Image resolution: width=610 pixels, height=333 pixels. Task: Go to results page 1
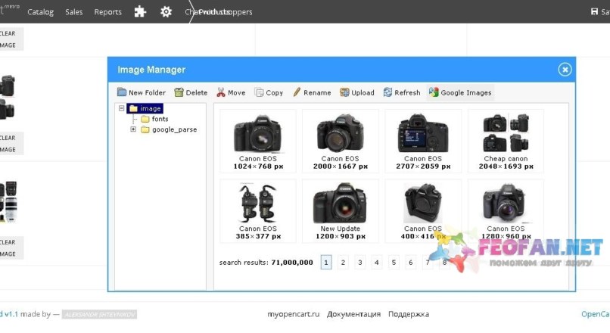[326, 262]
